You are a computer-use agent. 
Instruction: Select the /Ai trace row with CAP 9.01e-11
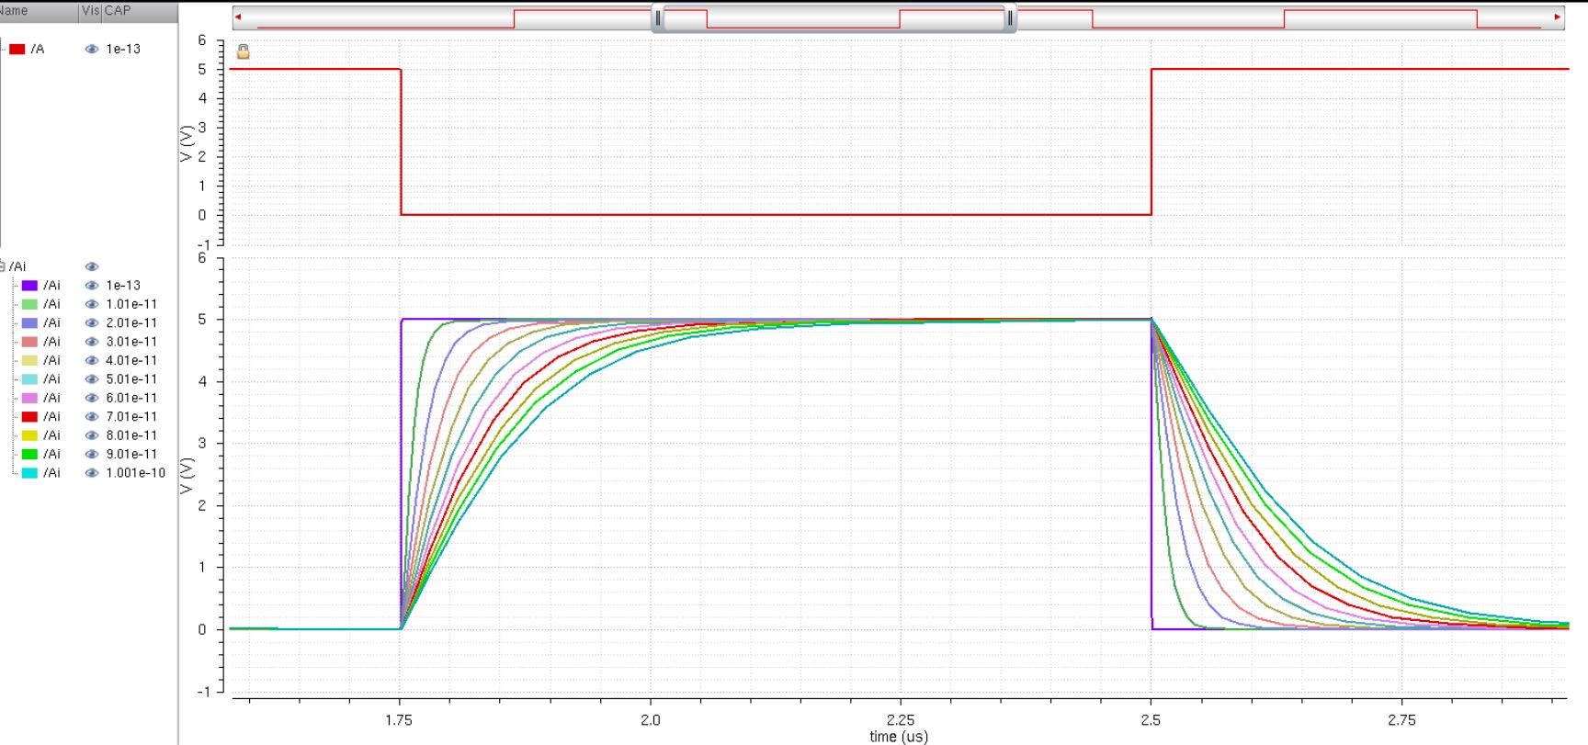pyautogui.click(x=52, y=454)
